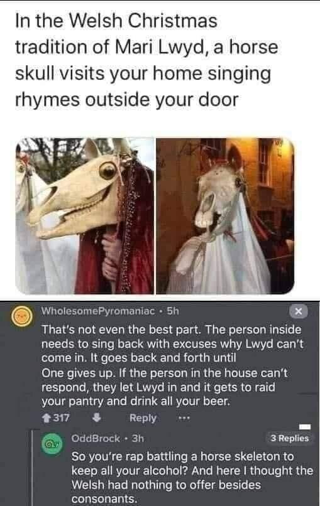
Task: Downvote WholesomePyromaniac's comment
Action: [97, 418]
